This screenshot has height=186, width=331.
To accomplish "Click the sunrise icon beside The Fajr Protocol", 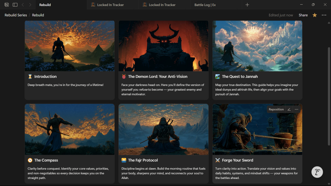I will click(124, 160).
